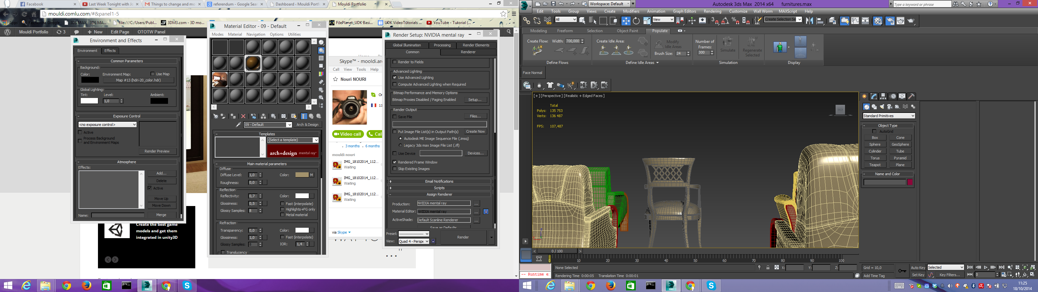Click the Create Flow people icon
This screenshot has height=292, width=1038.
click(x=537, y=50)
